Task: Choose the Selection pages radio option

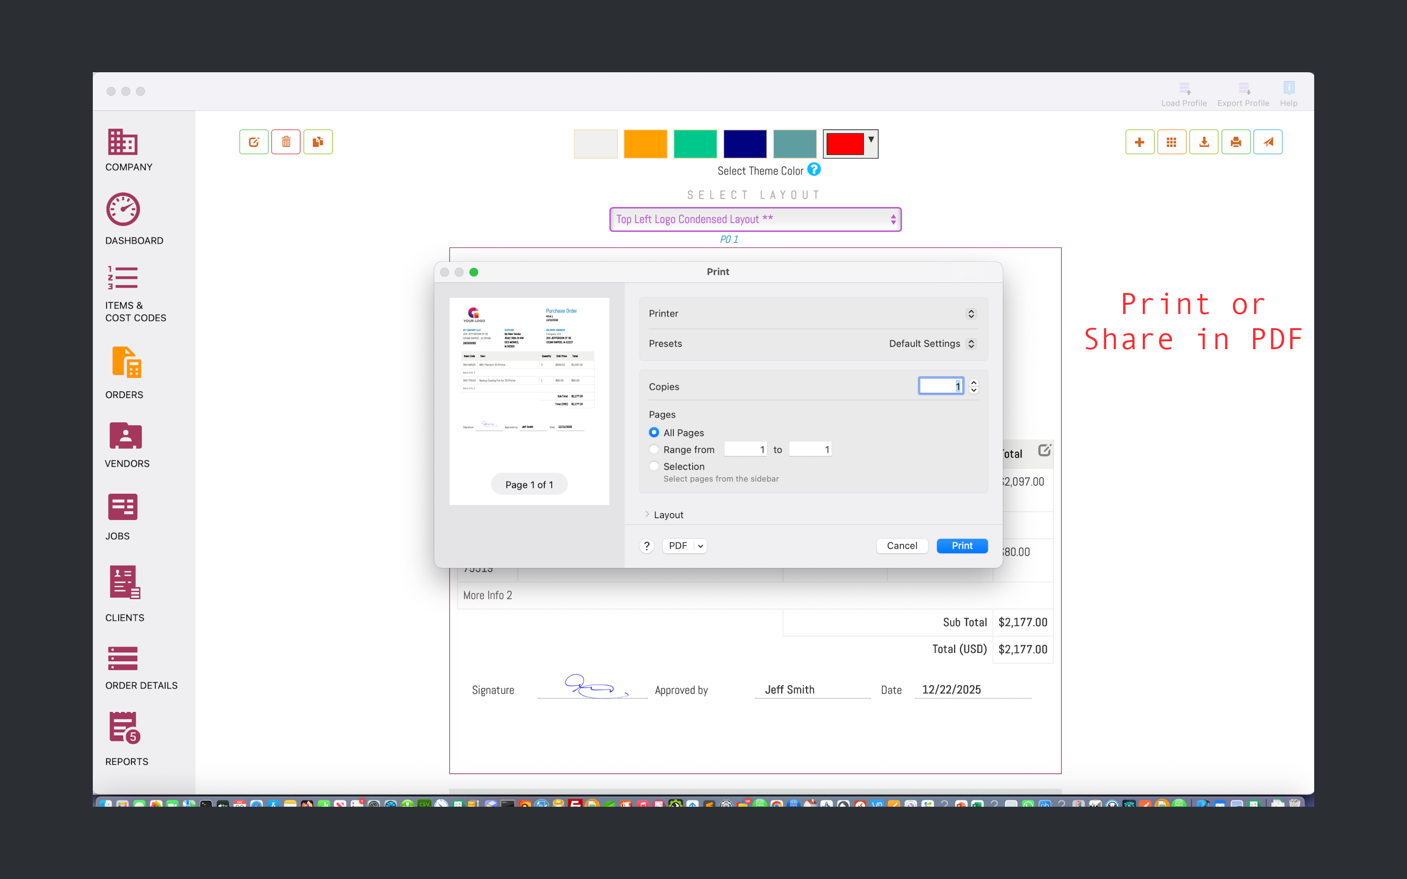Action: [x=654, y=466]
